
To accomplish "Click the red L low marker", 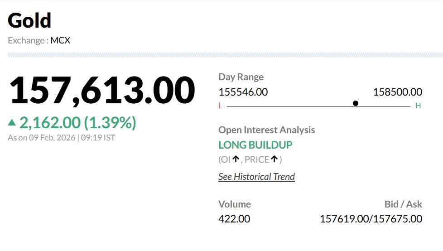I will (221, 106).
